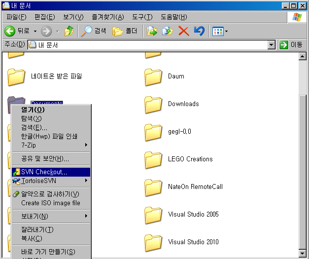Select 알약으로 검사하기(V) entry
The image size is (309, 259).
point(51,194)
